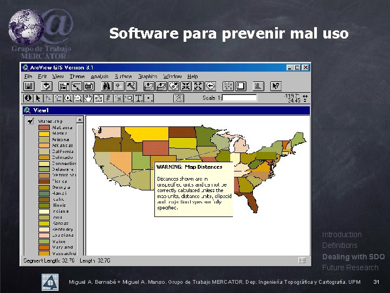Click Zoom to Active Themes icon
The image size is (390, 293).
161,86
